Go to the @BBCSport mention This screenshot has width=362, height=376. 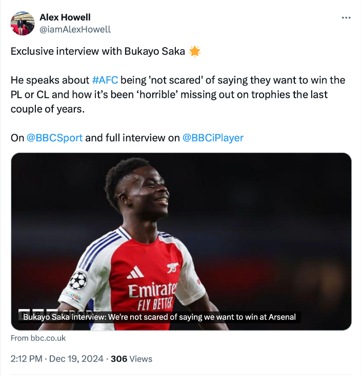[x=54, y=138]
